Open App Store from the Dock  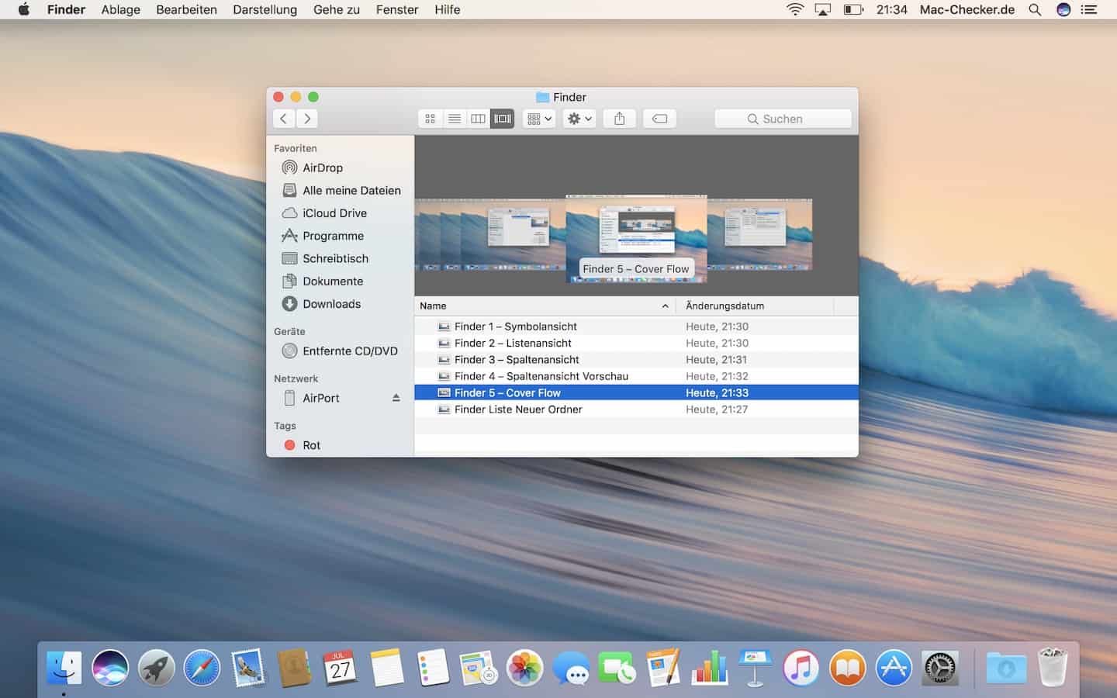[894, 668]
